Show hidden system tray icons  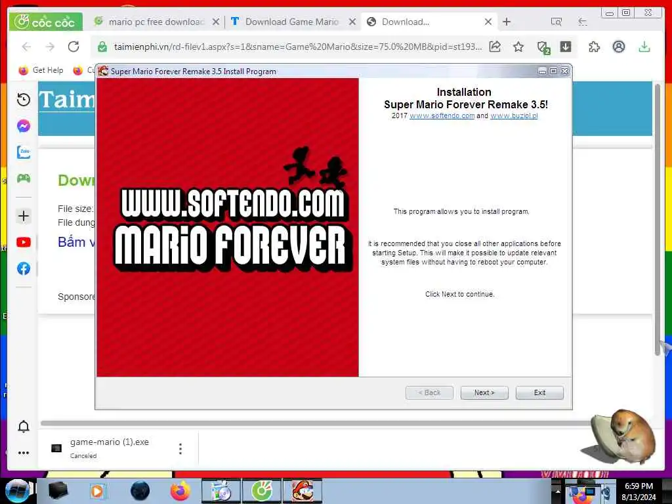pyautogui.click(x=558, y=491)
